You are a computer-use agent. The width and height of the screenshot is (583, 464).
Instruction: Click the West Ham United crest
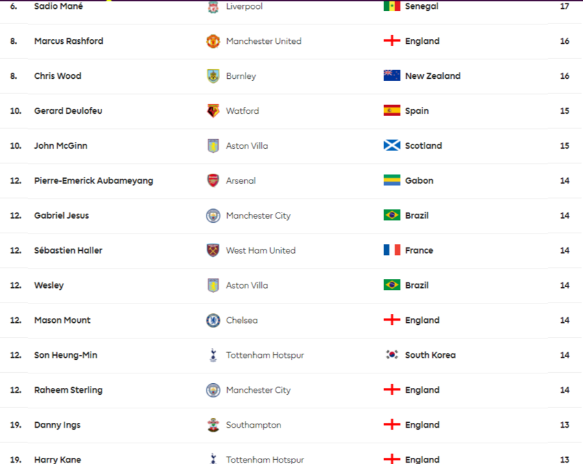tap(213, 250)
